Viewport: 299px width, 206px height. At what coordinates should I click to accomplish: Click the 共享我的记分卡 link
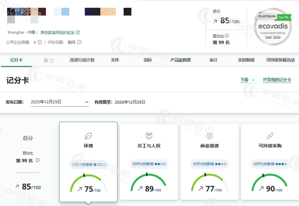tap(277, 80)
